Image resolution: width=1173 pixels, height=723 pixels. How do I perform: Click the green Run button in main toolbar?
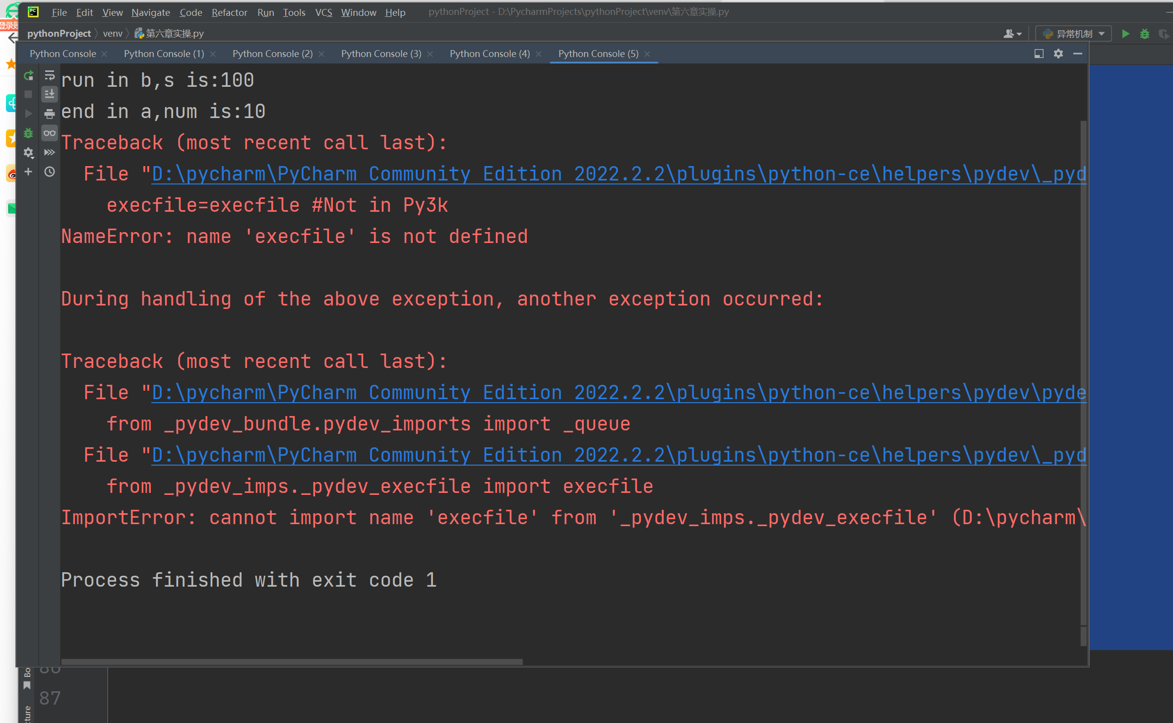pyautogui.click(x=1125, y=34)
